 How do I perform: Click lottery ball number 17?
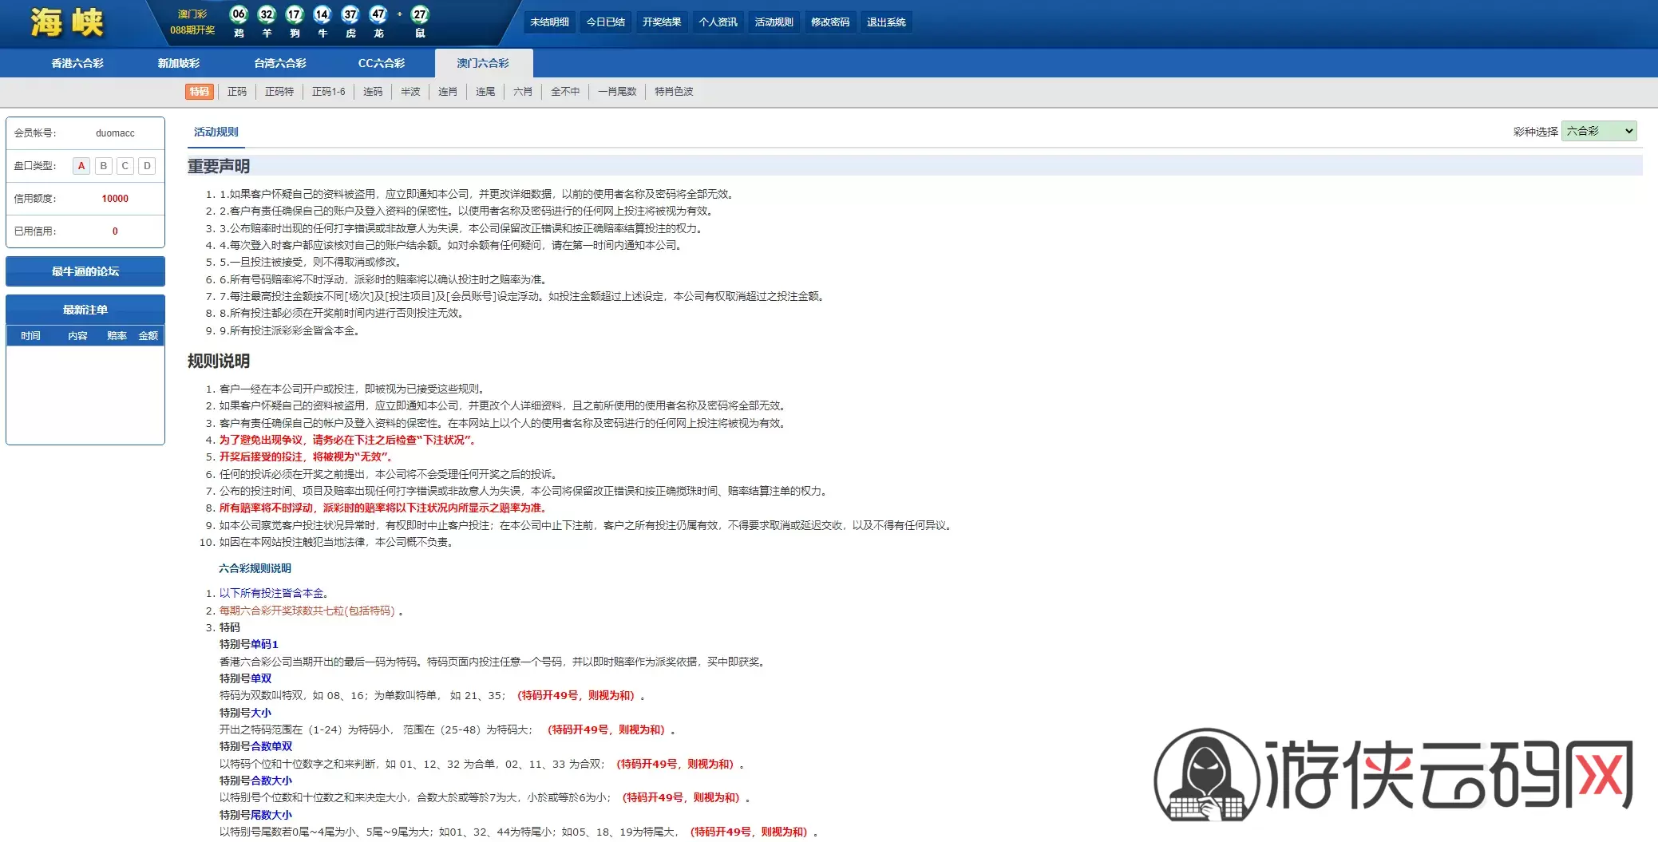coord(295,14)
